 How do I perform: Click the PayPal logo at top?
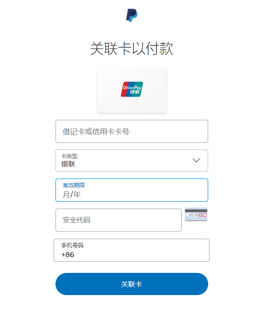tap(132, 15)
